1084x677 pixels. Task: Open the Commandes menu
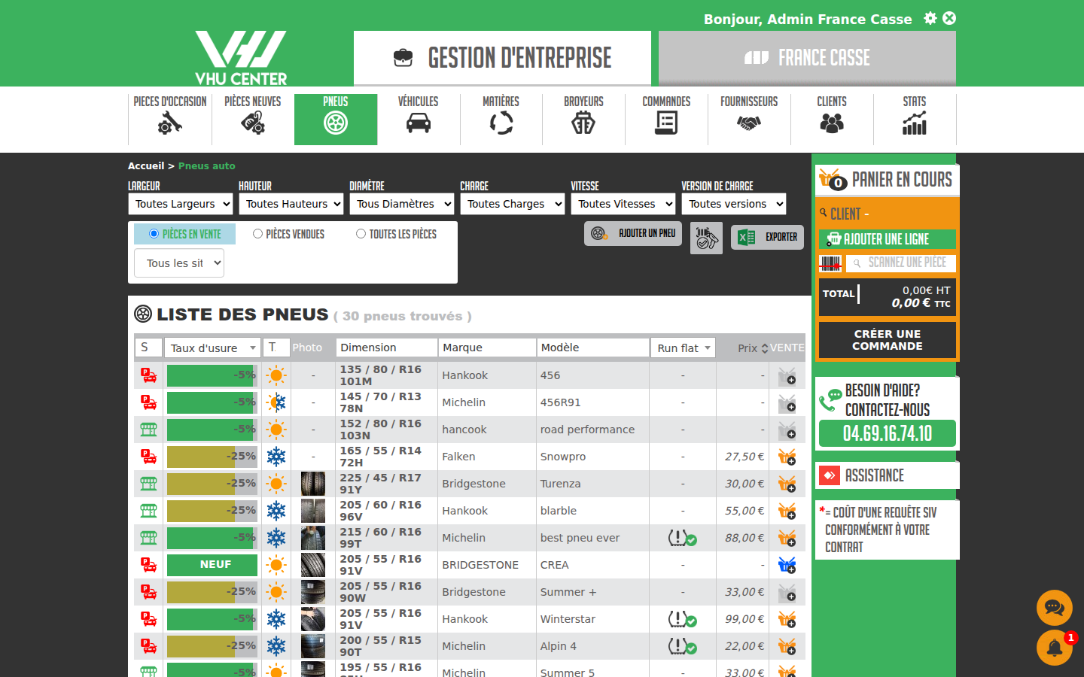pyautogui.click(x=666, y=118)
